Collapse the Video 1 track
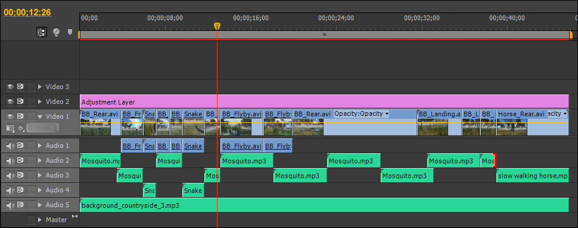The image size is (578, 228). point(40,116)
